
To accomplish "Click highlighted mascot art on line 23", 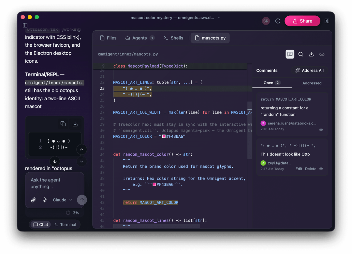I will tap(137, 88).
